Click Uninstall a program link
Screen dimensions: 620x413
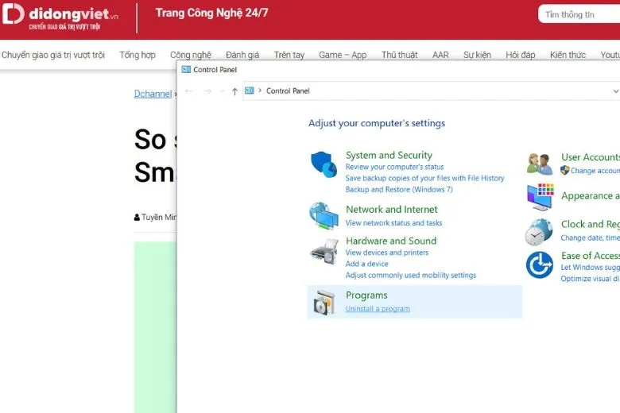(x=378, y=309)
